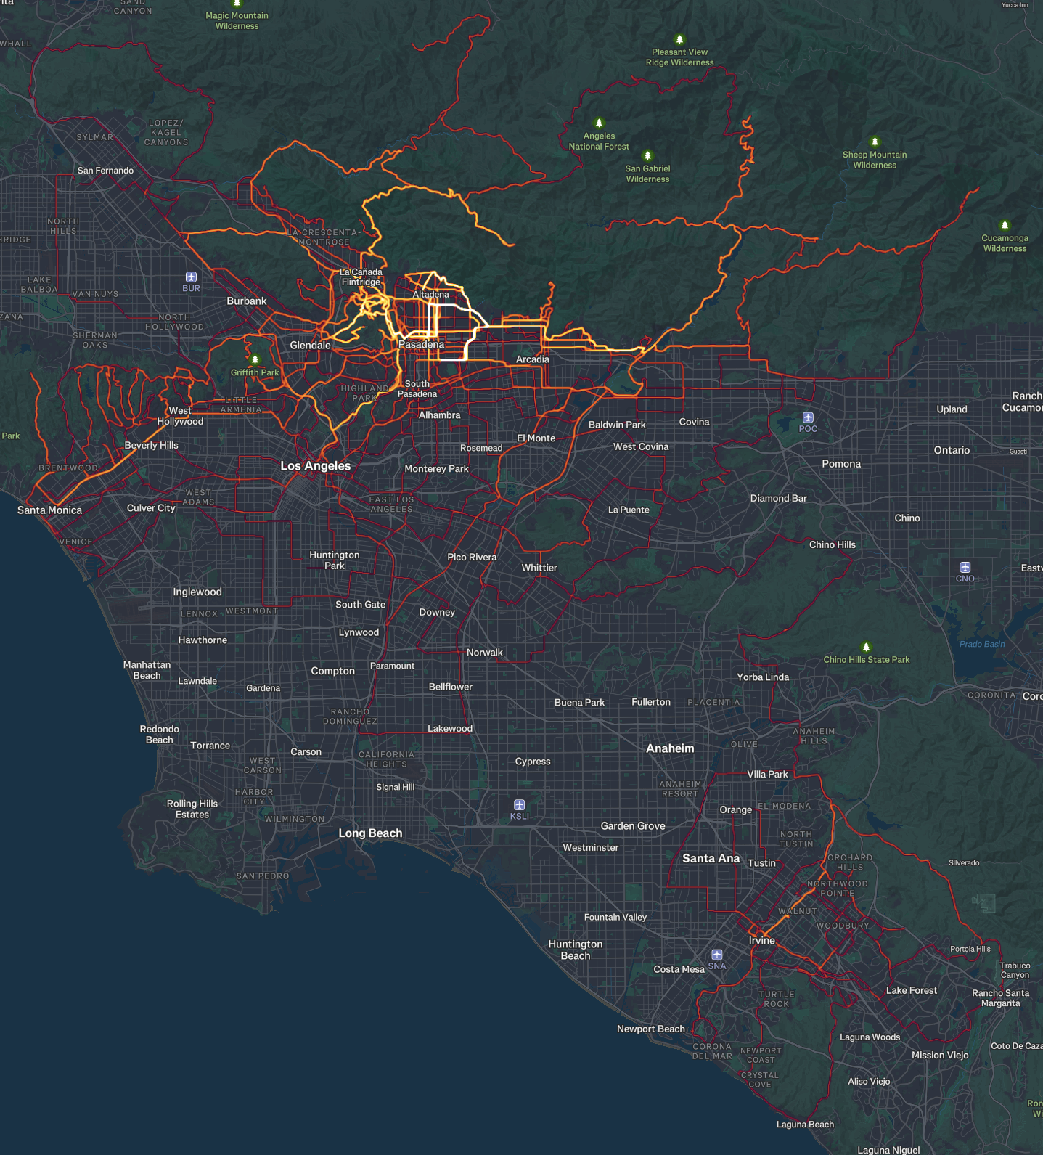The height and width of the screenshot is (1155, 1043).
Task: Click the Los Angeles city label
Action: coord(315,466)
